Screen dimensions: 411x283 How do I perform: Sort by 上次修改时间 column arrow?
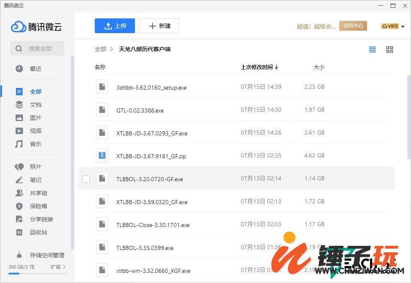(x=276, y=67)
